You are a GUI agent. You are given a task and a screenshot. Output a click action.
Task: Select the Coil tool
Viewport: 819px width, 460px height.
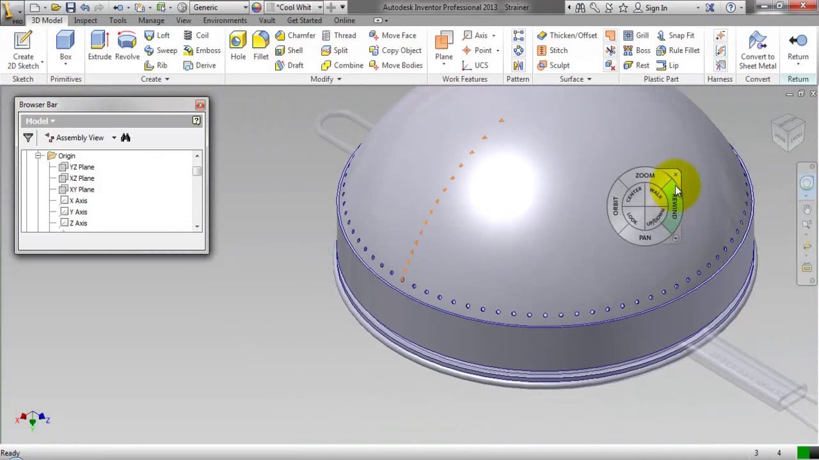(196, 35)
